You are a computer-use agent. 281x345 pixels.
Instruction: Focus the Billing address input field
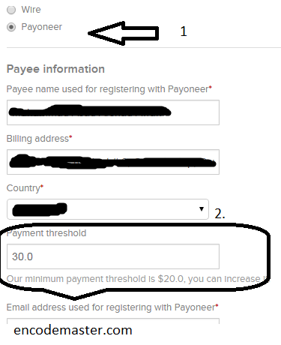pyautogui.click(x=113, y=162)
